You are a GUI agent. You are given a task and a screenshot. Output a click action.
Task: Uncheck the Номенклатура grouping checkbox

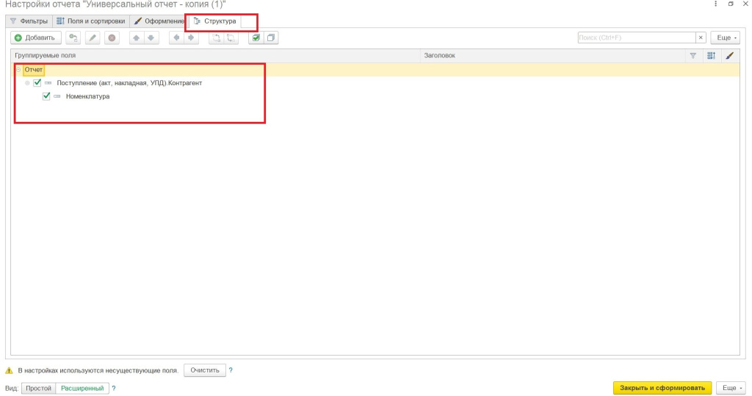[46, 96]
